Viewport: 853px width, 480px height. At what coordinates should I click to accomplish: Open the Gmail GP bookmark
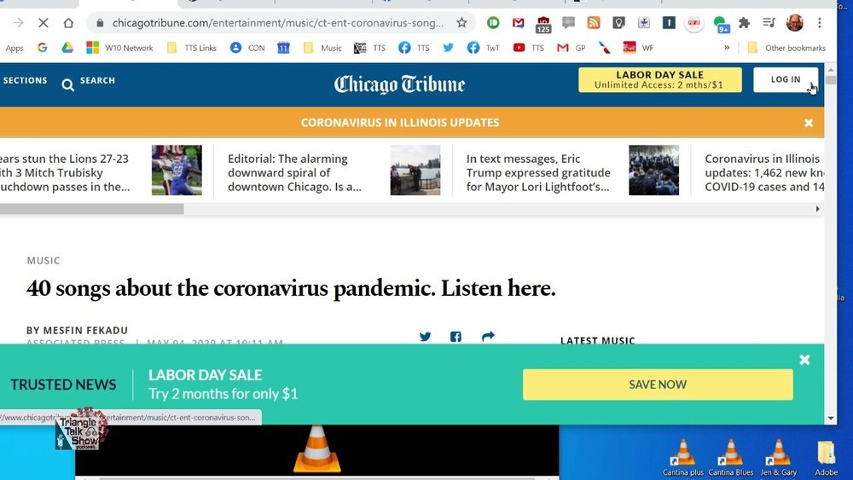pyautogui.click(x=572, y=48)
